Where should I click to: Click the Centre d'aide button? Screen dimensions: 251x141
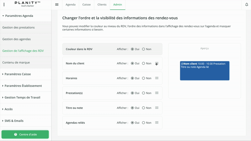pos(25,134)
